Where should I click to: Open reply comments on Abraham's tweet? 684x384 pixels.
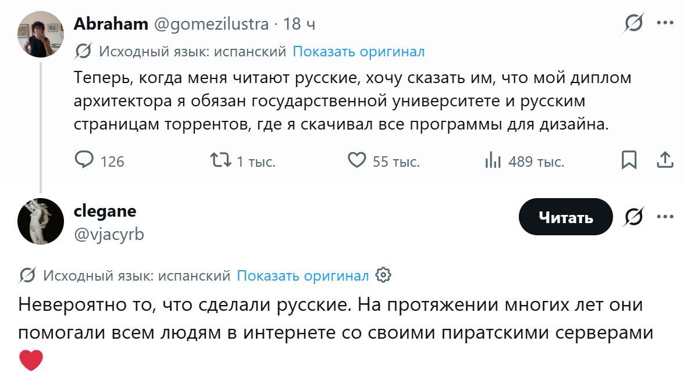[85, 160]
